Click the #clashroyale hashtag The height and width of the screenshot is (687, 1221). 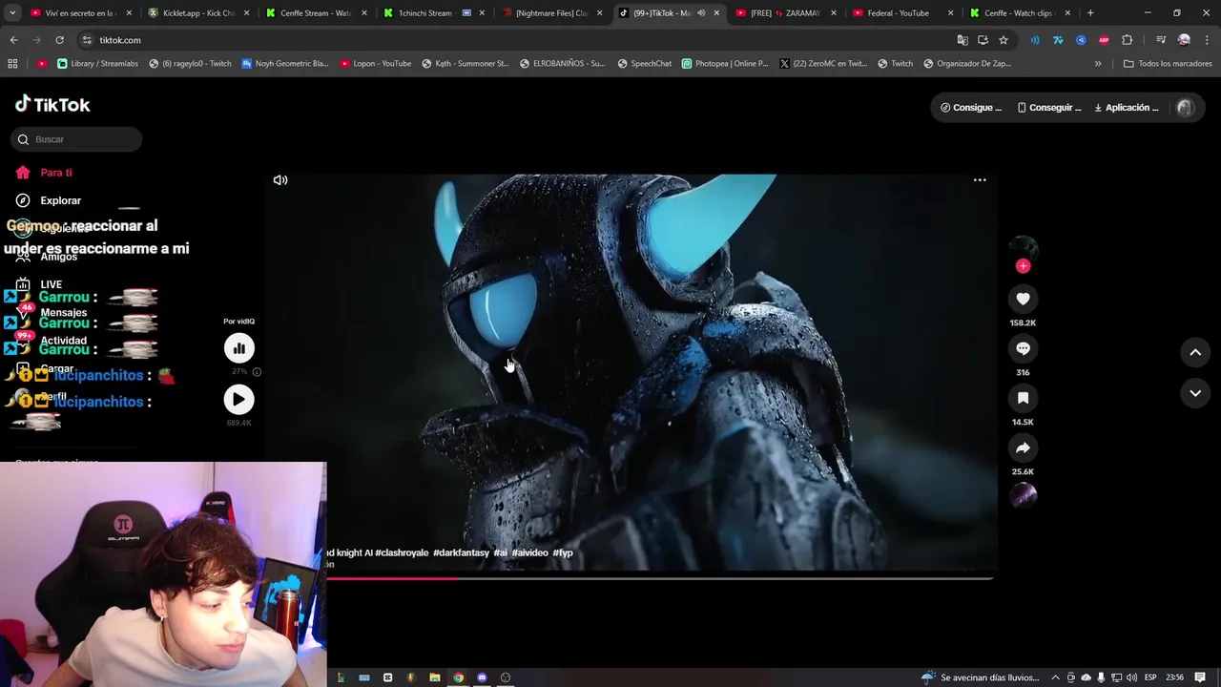[x=402, y=552]
